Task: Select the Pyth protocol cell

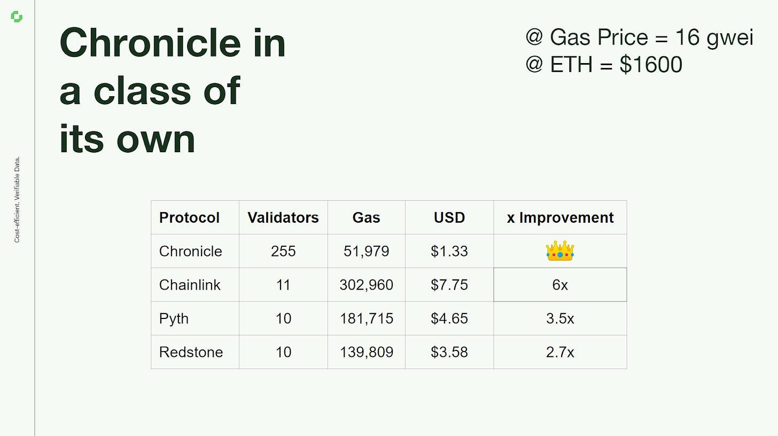Action: point(174,318)
